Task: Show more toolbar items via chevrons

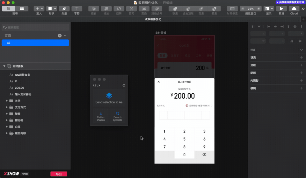Action: [x=303, y=9]
